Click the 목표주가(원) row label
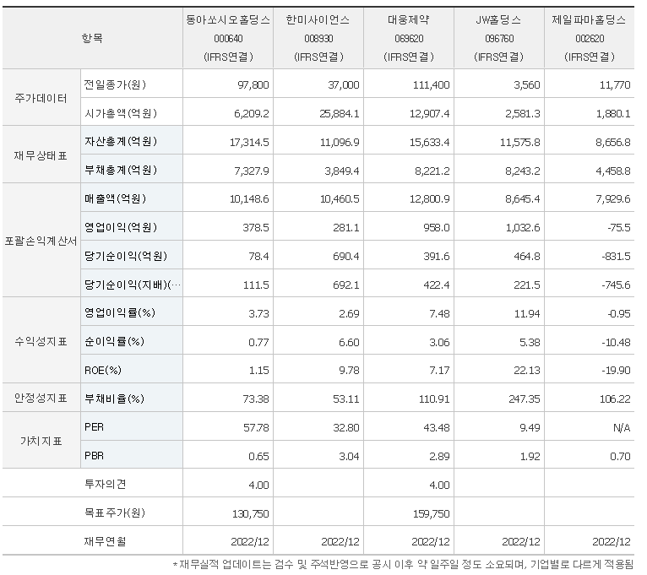 click(x=115, y=513)
